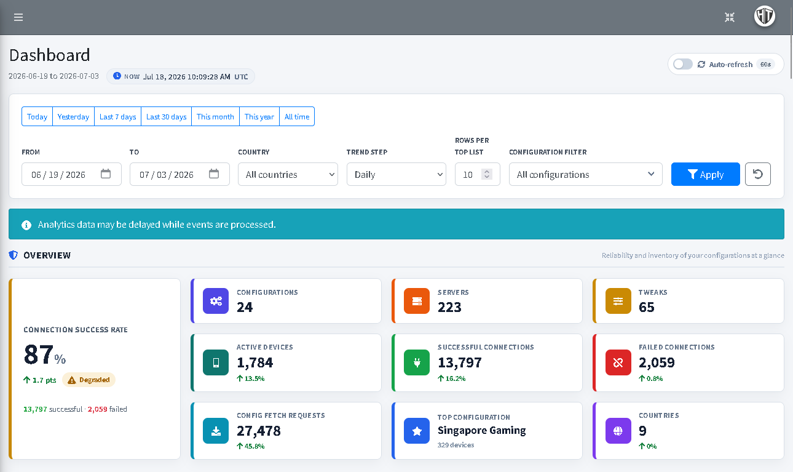The width and height of the screenshot is (793, 472).
Task: Click the blue Apply button
Action: pos(705,174)
